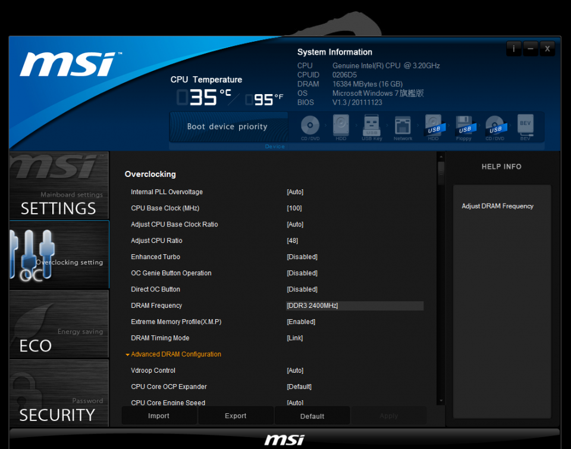Click the Extreme Memory Profile(X.M.P) label
The height and width of the screenshot is (449, 571).
(x=176, y=322)
